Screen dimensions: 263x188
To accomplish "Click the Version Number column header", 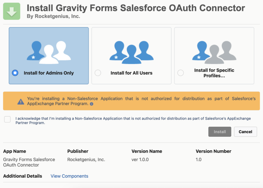I will pos(213,151).
